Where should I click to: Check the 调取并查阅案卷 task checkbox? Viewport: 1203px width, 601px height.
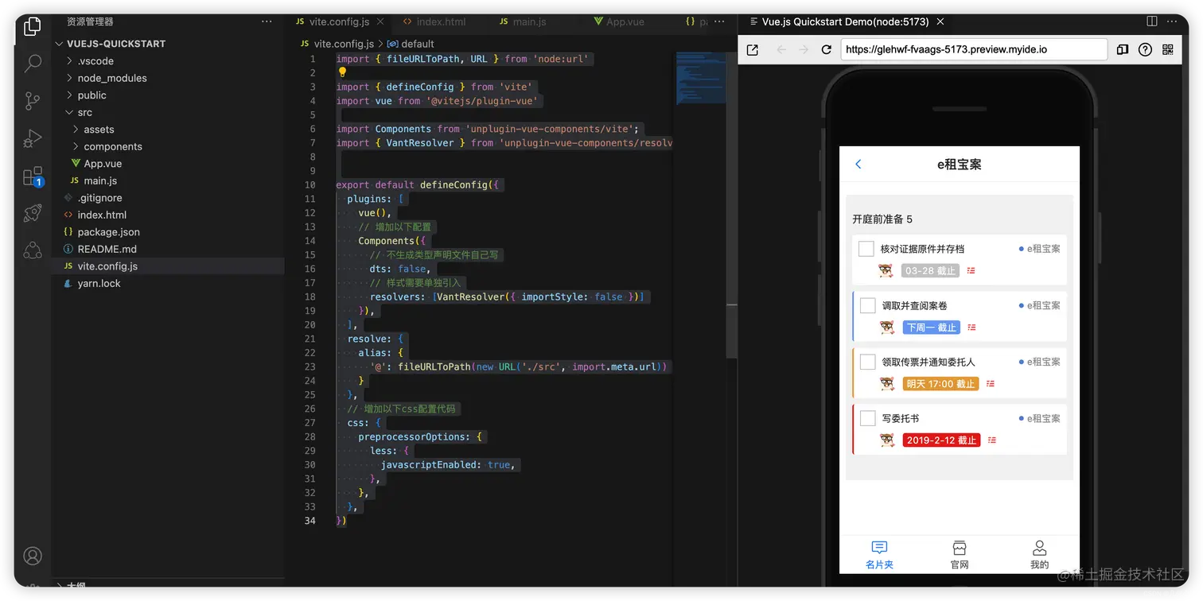pos(867,305)
